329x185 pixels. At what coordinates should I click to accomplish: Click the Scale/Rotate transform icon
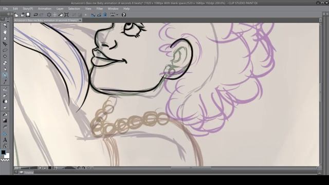click(66, 15)
